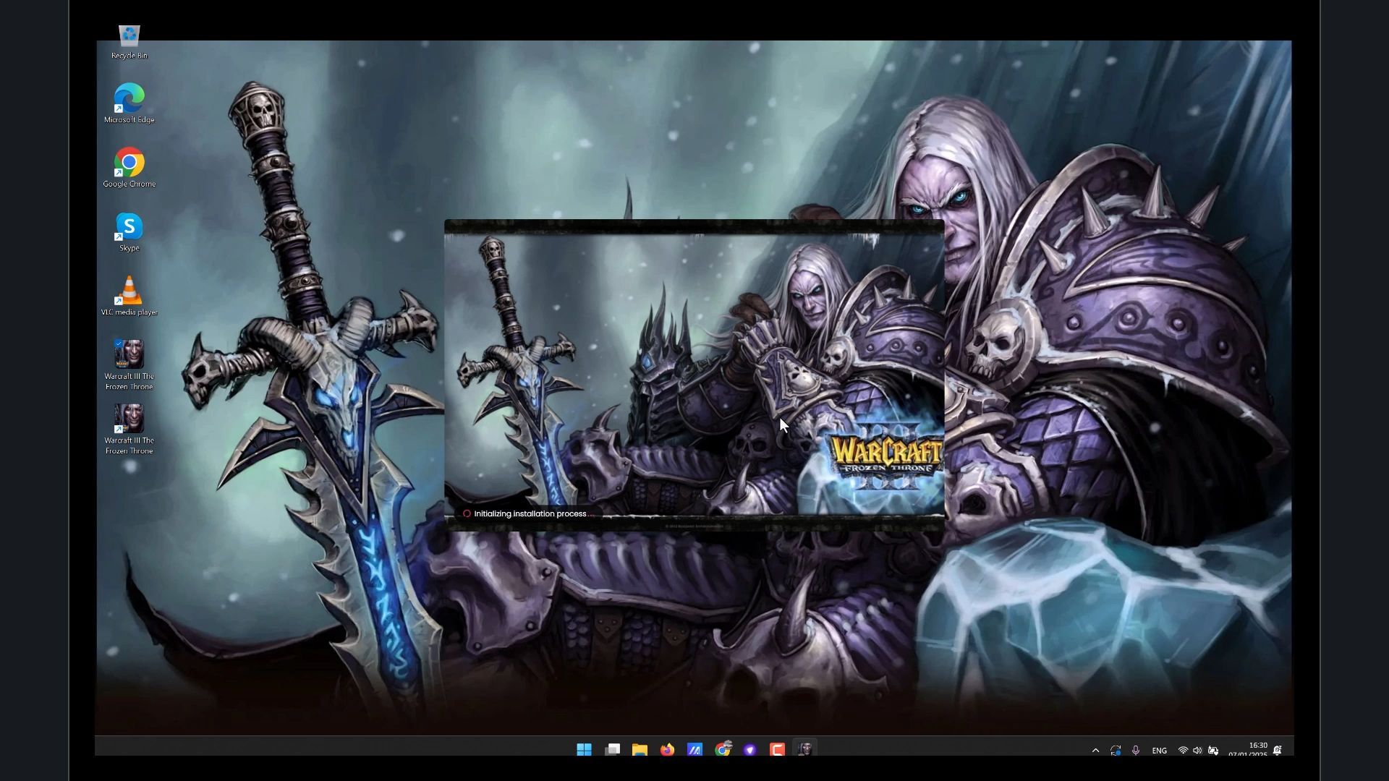Image resolution: width=1389 pixels, height=781 pixels.
Task: Open the Recycle Bin desktop icon
Action: [x=129, y=42]
